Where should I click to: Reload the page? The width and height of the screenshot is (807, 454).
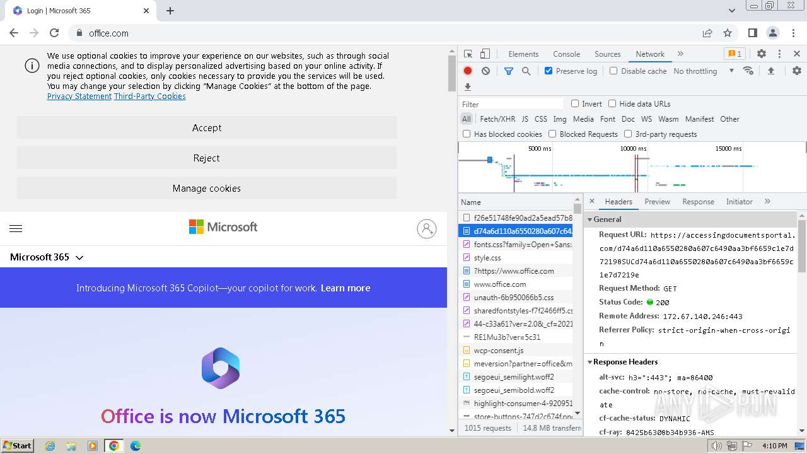54,33
